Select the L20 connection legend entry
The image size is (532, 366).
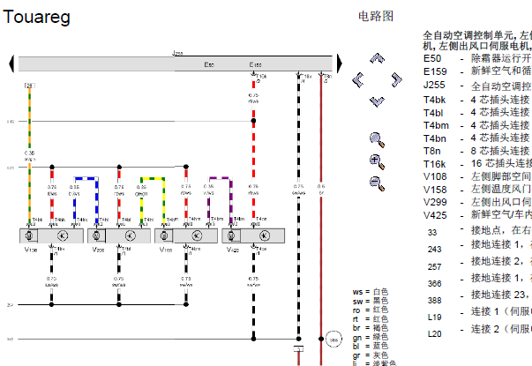[479, 332]
